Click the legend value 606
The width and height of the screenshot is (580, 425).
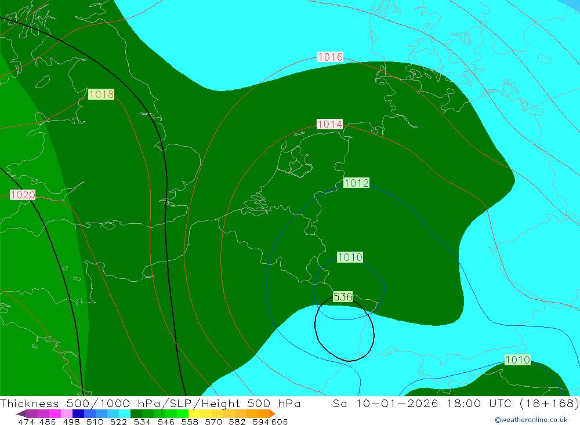pos(280,422)
